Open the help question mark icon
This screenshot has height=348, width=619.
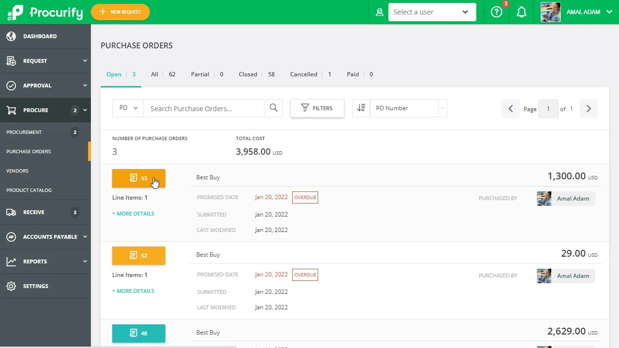497,12
